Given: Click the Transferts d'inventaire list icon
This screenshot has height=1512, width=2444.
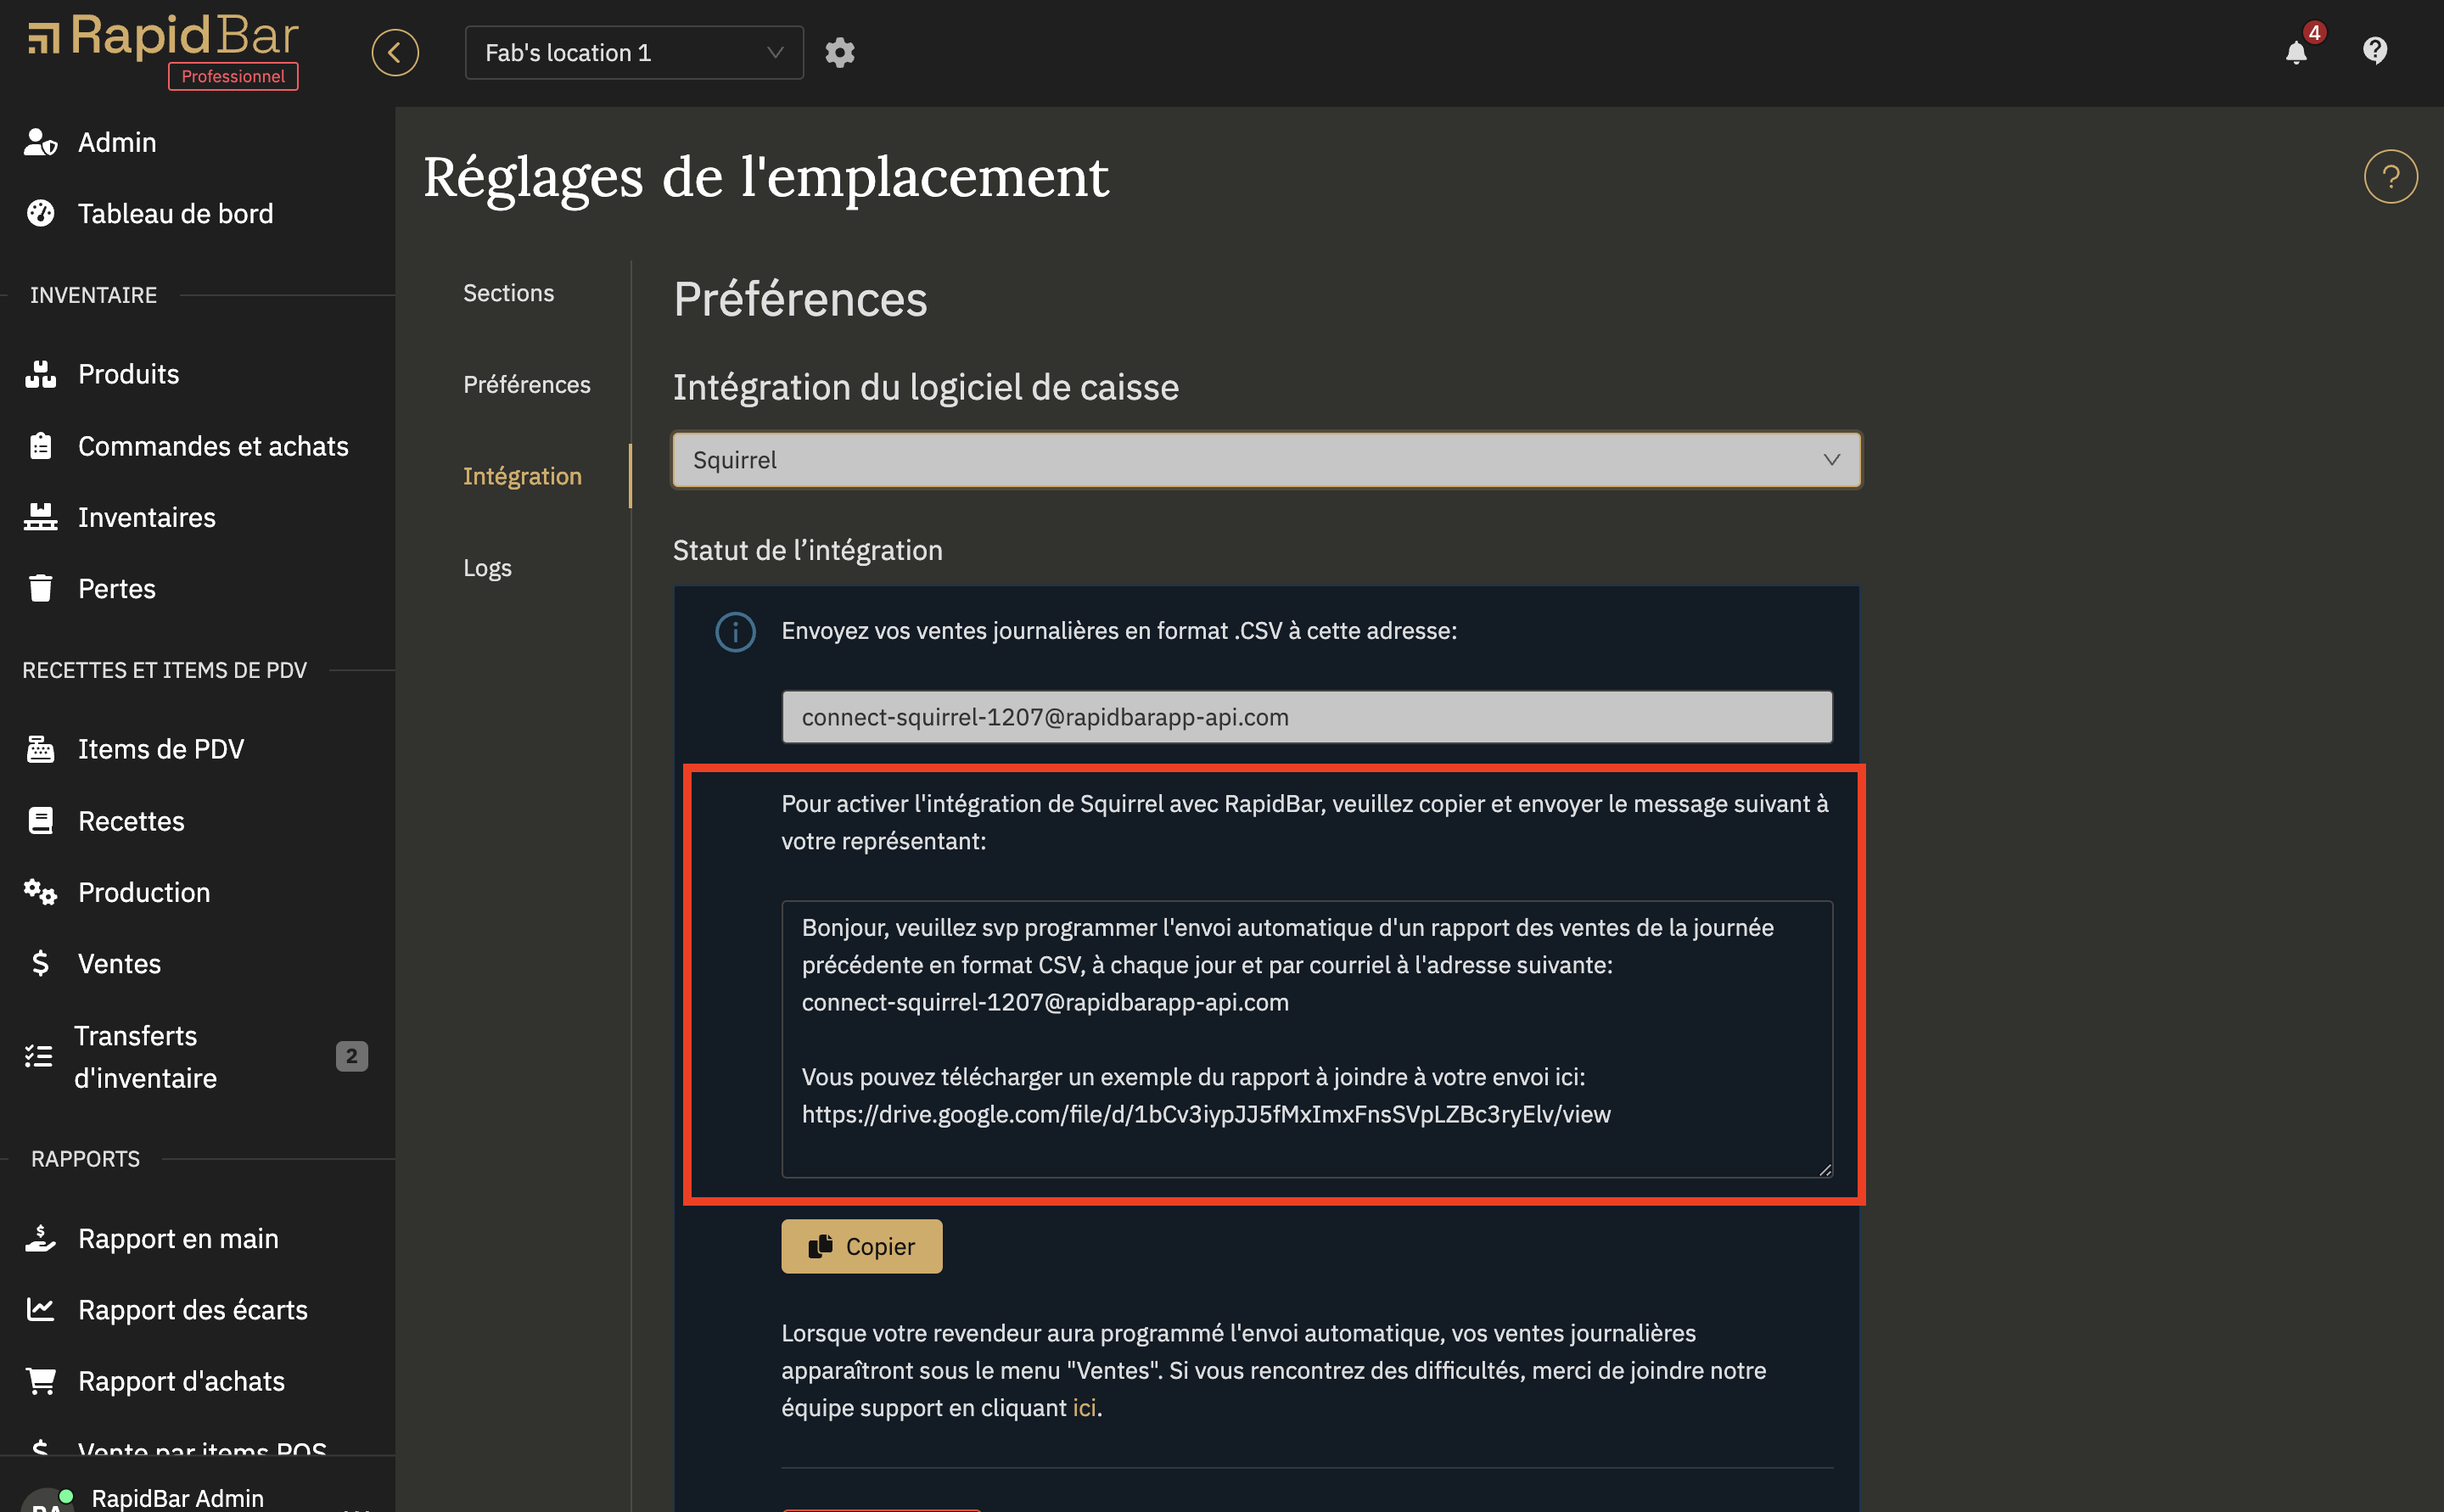Looking at the screenshot, I should click(38, 1056).
